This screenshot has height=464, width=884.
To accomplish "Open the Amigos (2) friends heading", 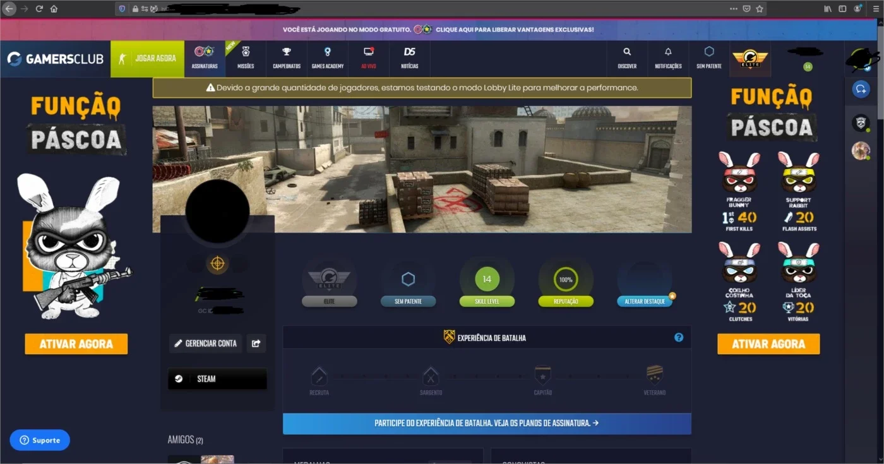I will click(186, 440).
